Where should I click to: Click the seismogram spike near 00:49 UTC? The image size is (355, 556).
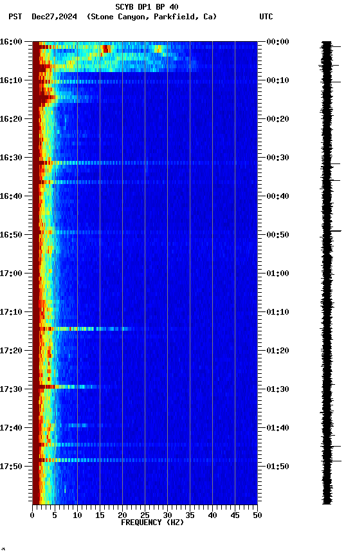[336, 231]
